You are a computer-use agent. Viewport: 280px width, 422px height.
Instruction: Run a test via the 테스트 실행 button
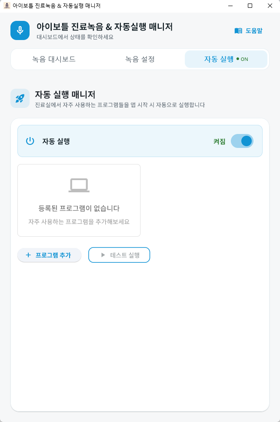(119, 255)
